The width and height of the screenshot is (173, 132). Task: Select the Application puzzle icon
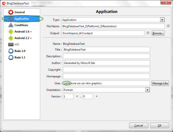tap(11, 19)
